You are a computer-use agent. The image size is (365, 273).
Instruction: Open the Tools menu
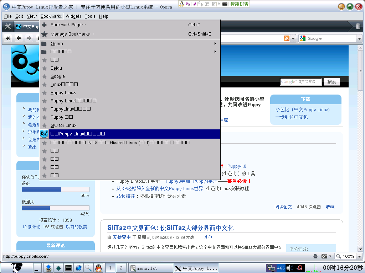tap(90, 16)
